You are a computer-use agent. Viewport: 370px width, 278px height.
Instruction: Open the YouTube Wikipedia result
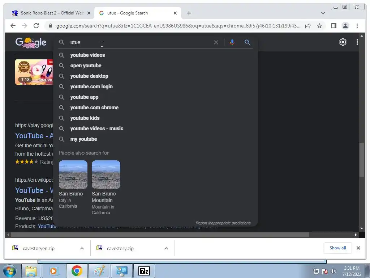pyautogui.click(x=34, y=190)
